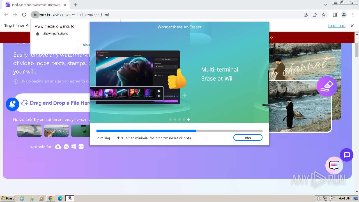The width and height of the screenshot is (359, 202).
Task: Open the Windows Start menu
Action: [8, 198]
